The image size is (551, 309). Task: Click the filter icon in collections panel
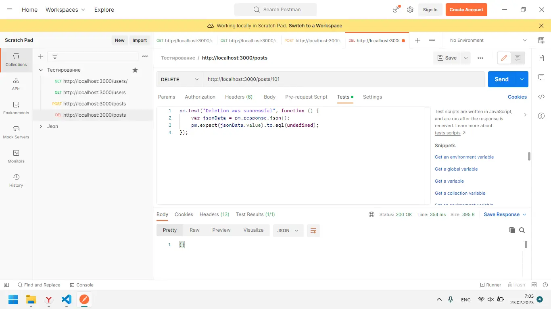pyautogui.click(x=55, y=56)
